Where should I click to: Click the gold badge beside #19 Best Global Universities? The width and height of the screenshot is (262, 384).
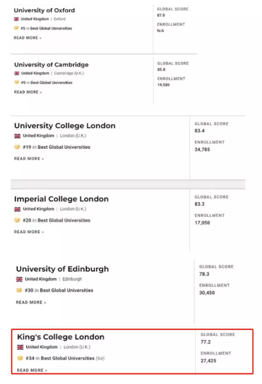(x=17, y=147)
